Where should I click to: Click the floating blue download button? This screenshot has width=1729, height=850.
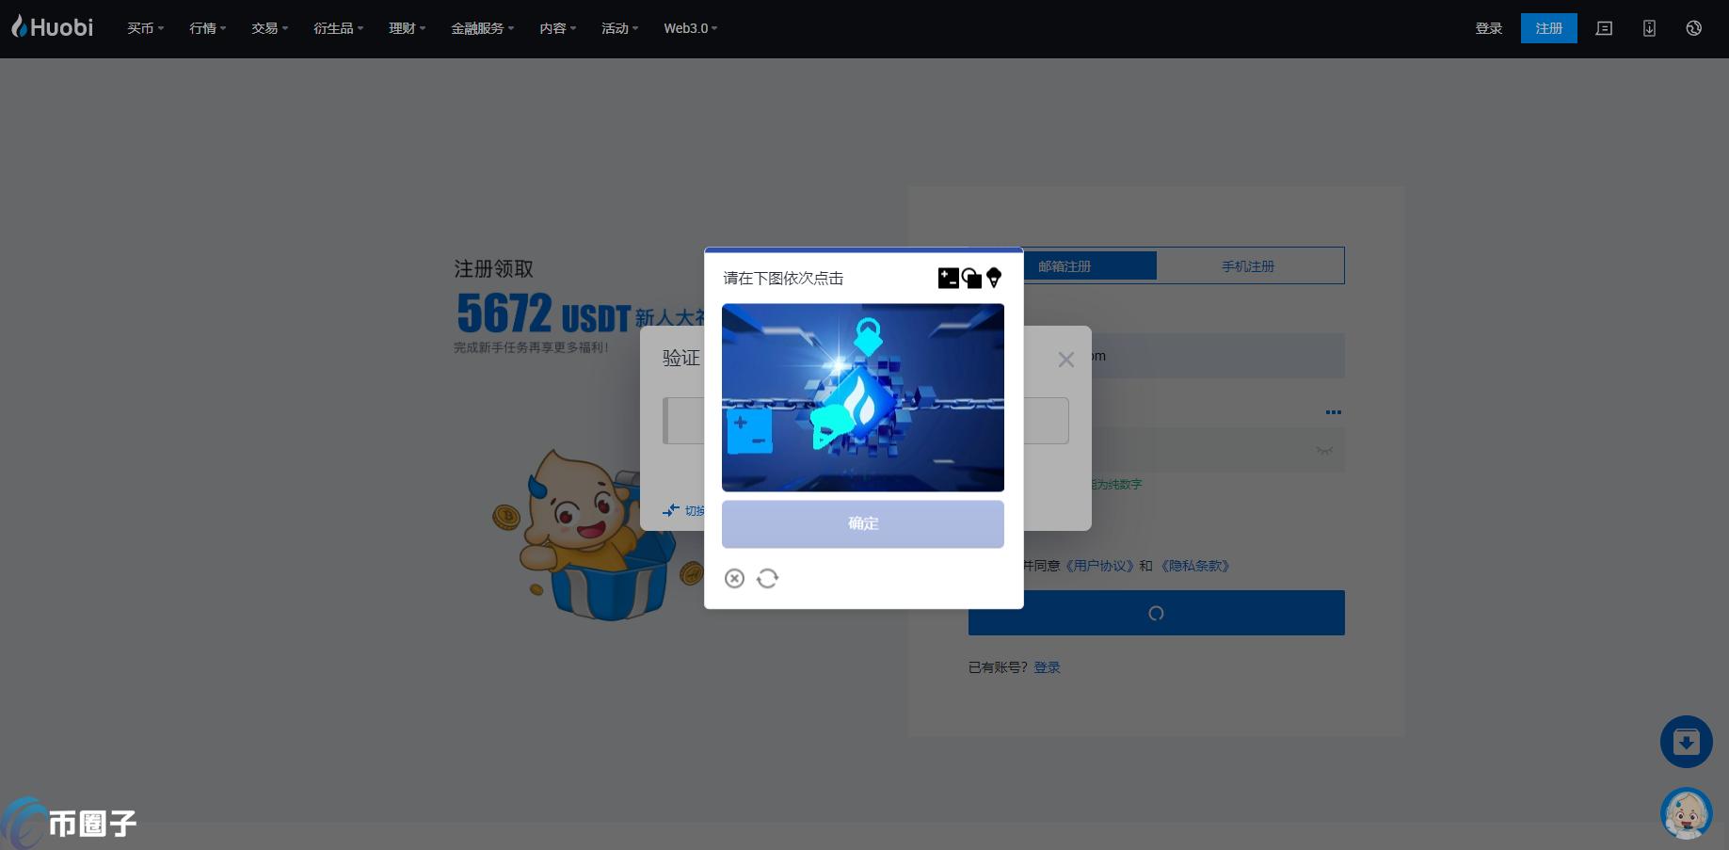pyautogui.click(x=1686, y=742)
